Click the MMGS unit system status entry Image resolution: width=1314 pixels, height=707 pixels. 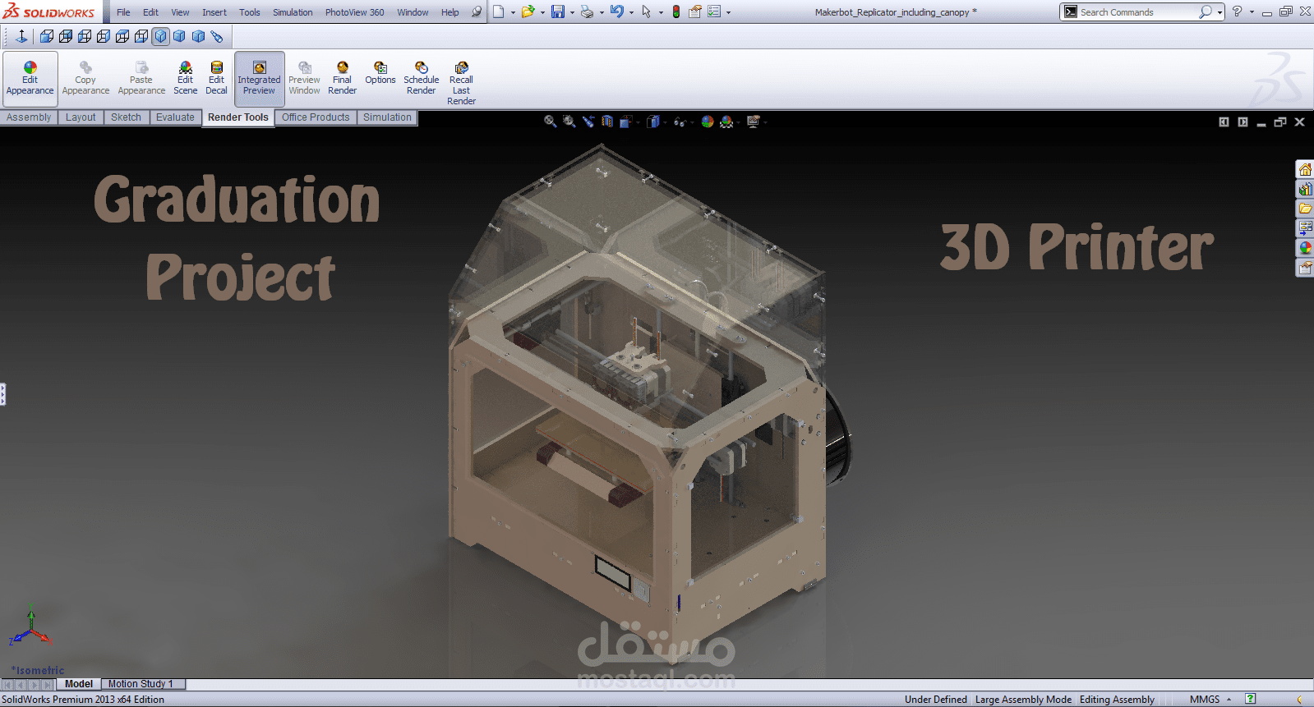[1205, 700]
